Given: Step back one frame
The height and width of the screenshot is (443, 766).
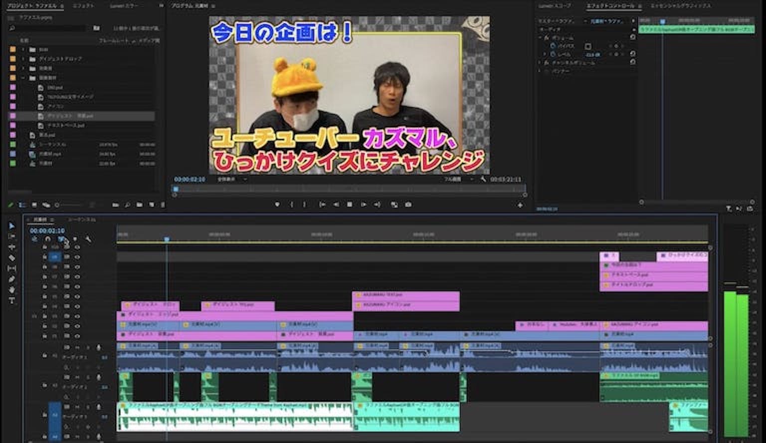Looking at the screenshot, I should tap(336, 205).
